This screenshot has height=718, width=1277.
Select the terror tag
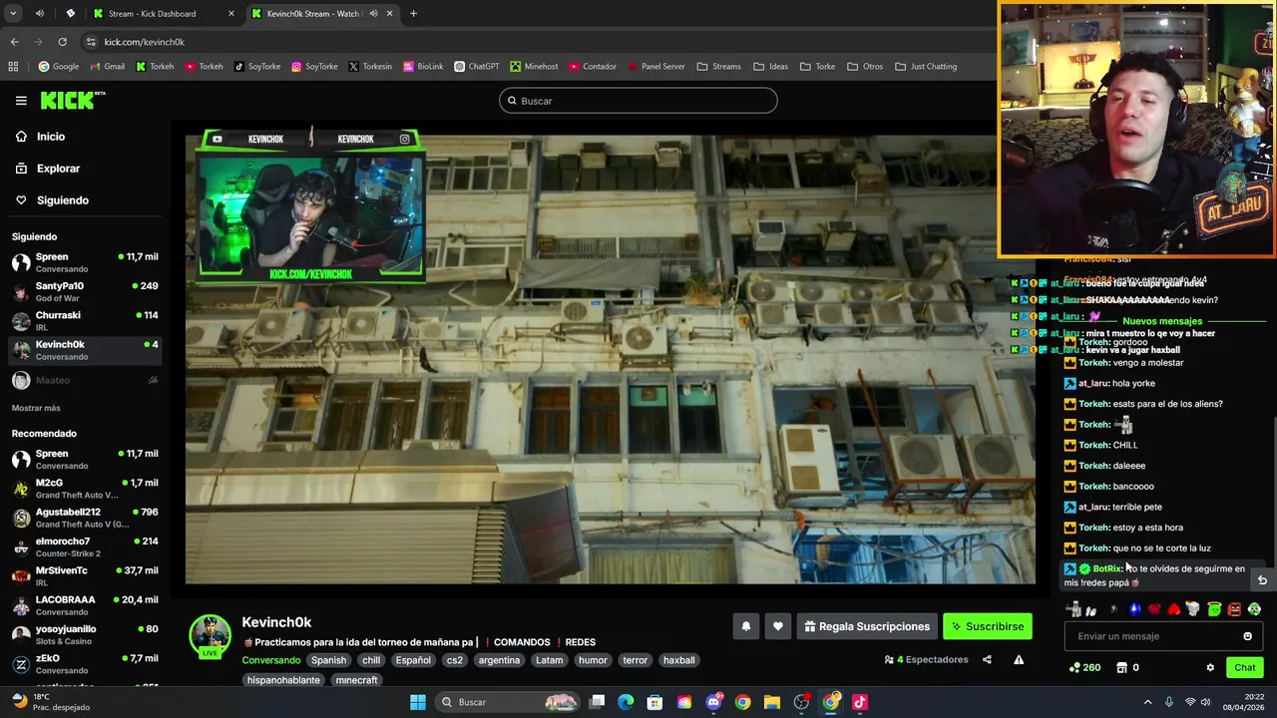635,660
